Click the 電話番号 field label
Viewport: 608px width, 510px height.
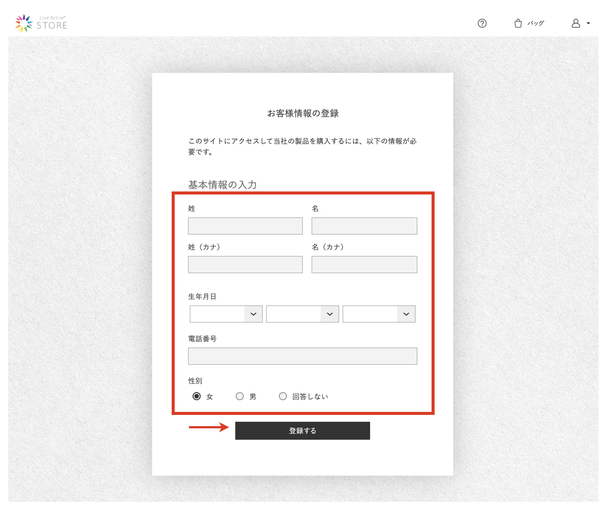click(202, 339)
